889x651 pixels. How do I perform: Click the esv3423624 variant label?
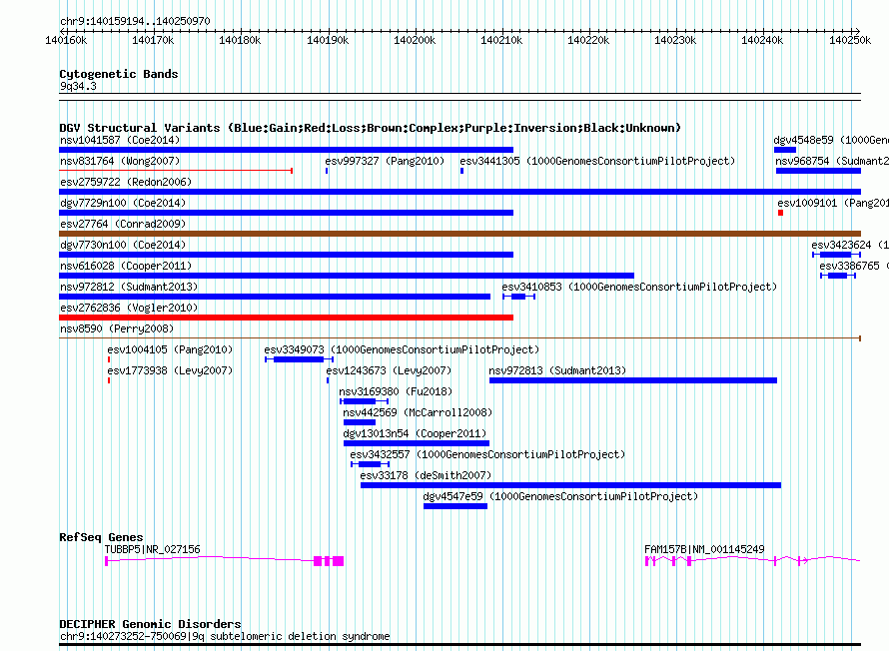point(849,245)
